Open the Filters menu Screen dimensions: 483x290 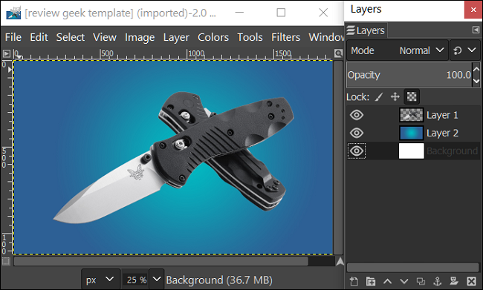285,37
